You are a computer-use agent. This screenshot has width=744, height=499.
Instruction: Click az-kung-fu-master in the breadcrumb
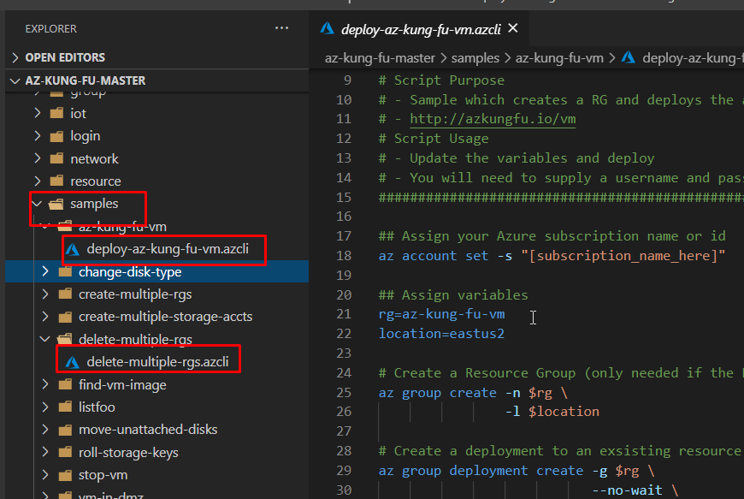(x=380, y=57)
